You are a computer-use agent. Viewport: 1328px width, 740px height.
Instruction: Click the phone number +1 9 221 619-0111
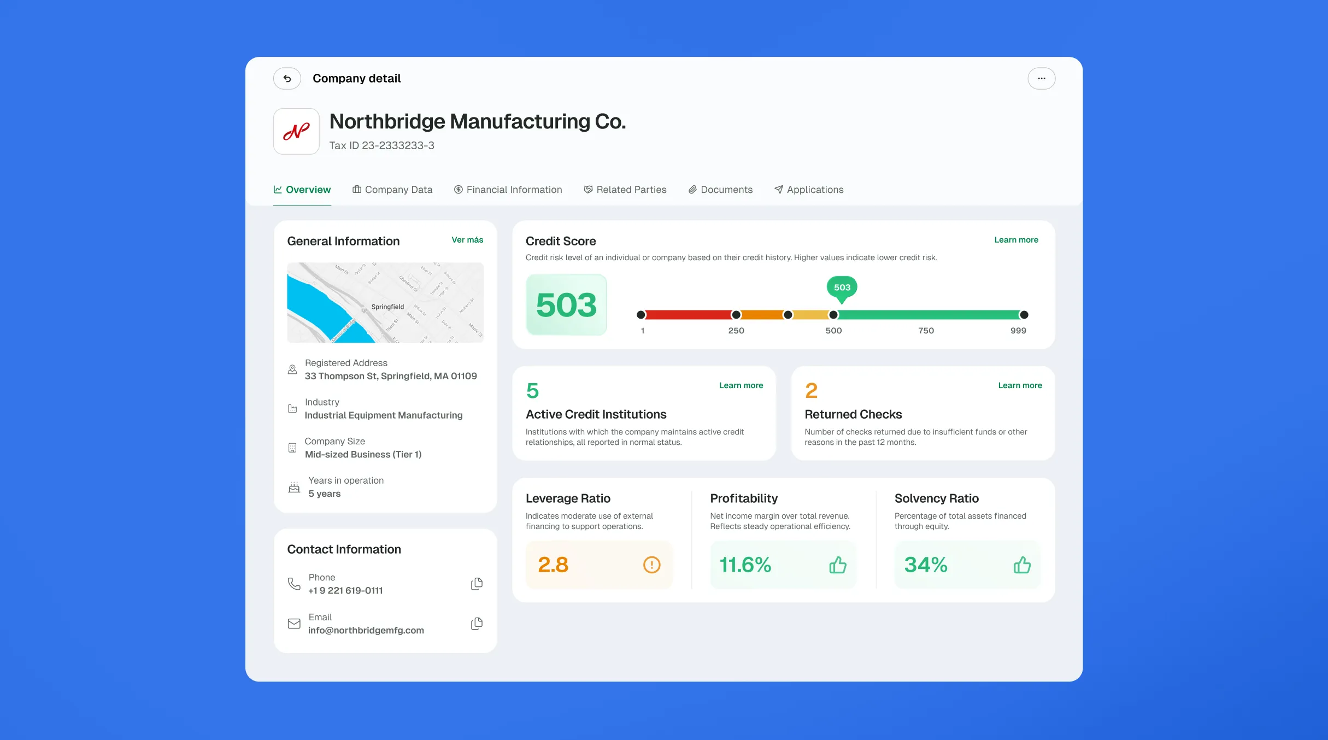coord(345,591)
